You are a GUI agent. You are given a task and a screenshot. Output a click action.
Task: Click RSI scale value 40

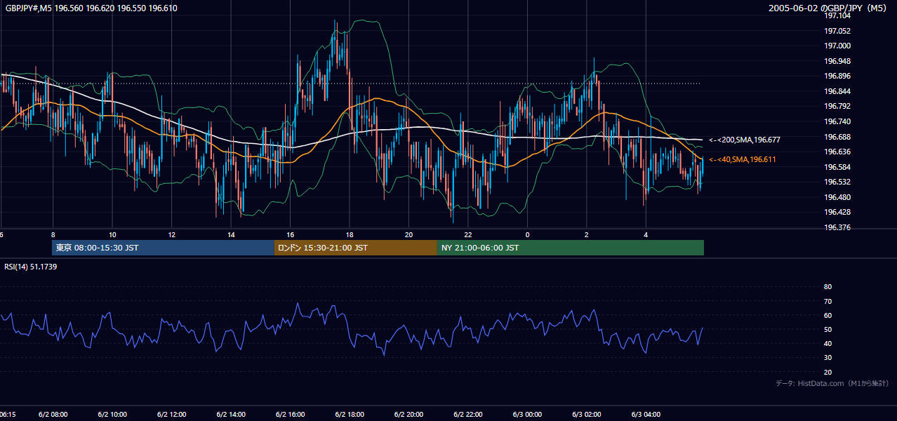tap(828, 343)
